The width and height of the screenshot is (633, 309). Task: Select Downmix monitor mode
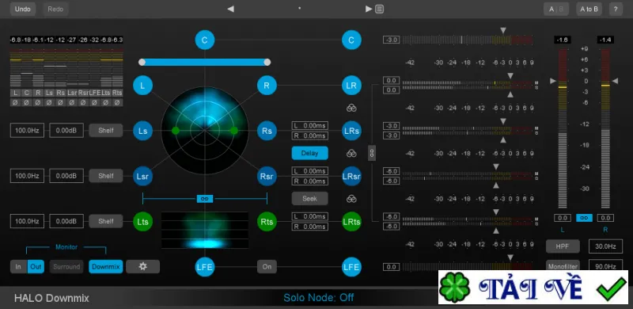[x=106, y=266]
